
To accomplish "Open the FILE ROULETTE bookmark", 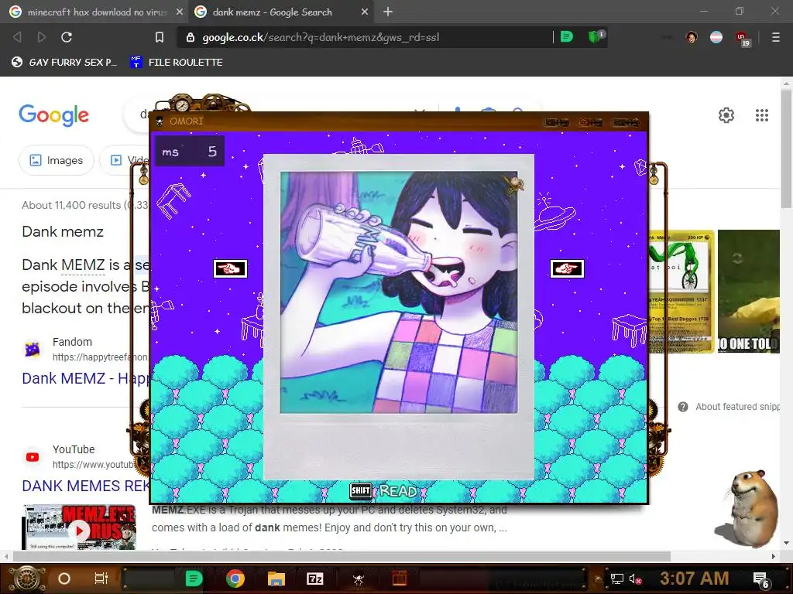I will click(x=177, y=62).
